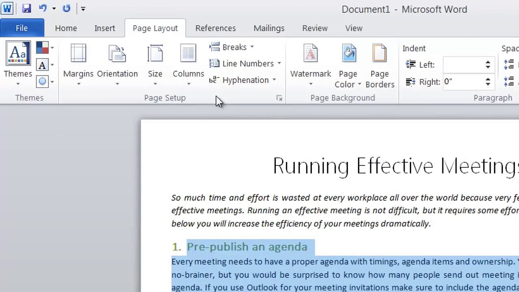Viewport: 519px width, 292px height.
Task: Open the Theme Colors palette
Action: tap(45, 48)
